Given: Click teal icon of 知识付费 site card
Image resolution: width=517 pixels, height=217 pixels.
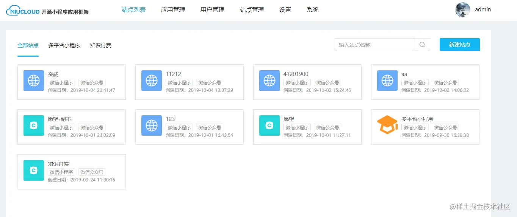Looking at the screenshot, I should point(34,170).
